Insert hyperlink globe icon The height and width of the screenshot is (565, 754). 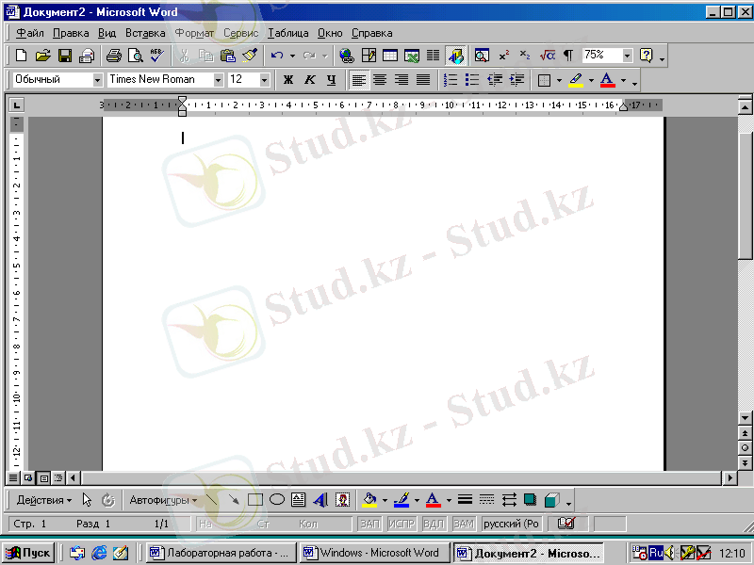[x=346, y=56]
